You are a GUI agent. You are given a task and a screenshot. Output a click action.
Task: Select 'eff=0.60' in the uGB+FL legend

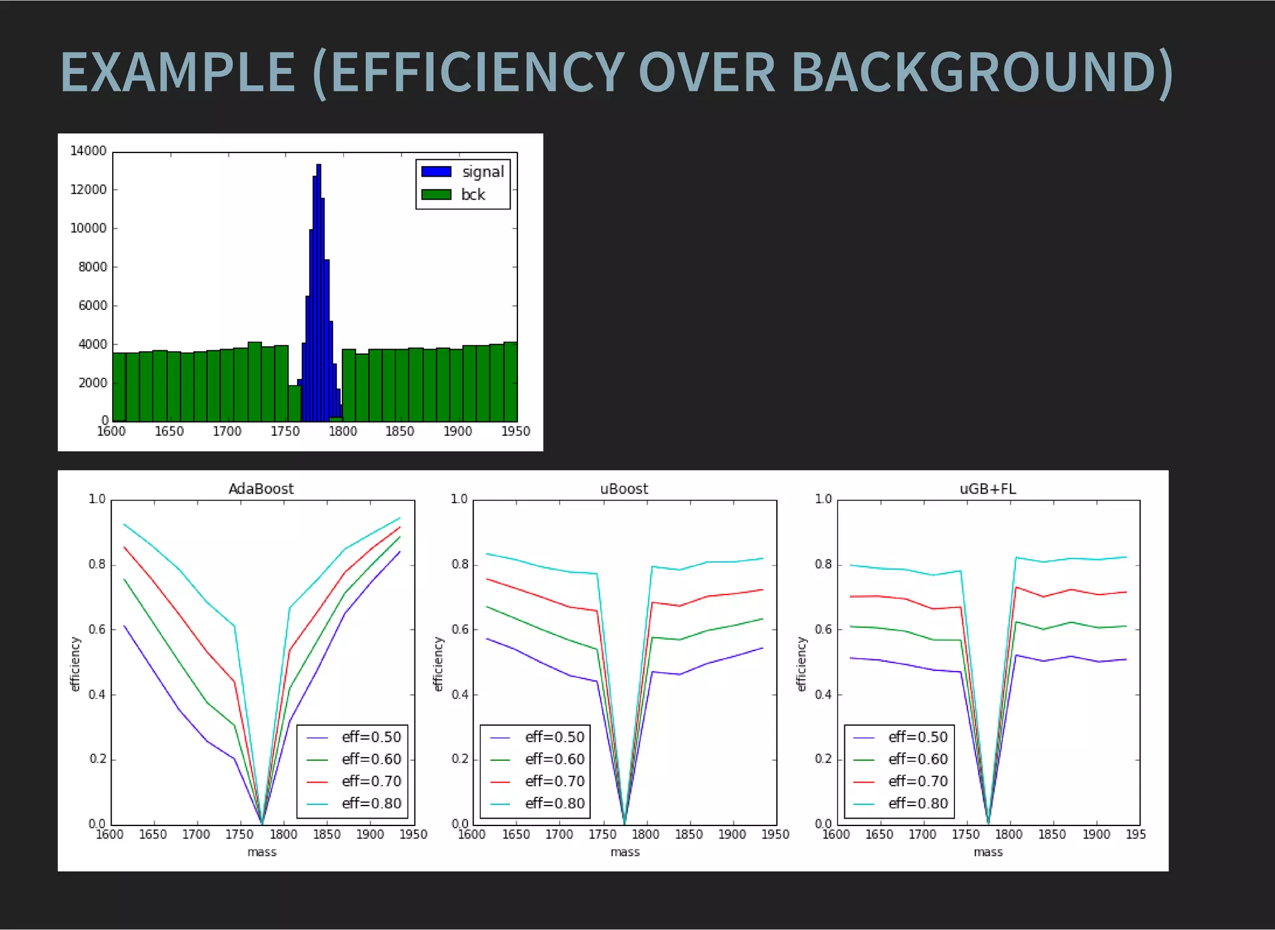click(x=918, y=759)
